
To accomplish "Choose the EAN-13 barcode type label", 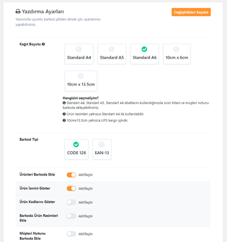I will 102,153.
